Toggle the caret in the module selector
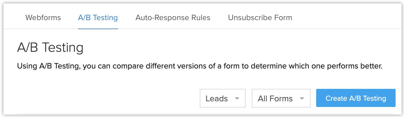 point(237,98)
